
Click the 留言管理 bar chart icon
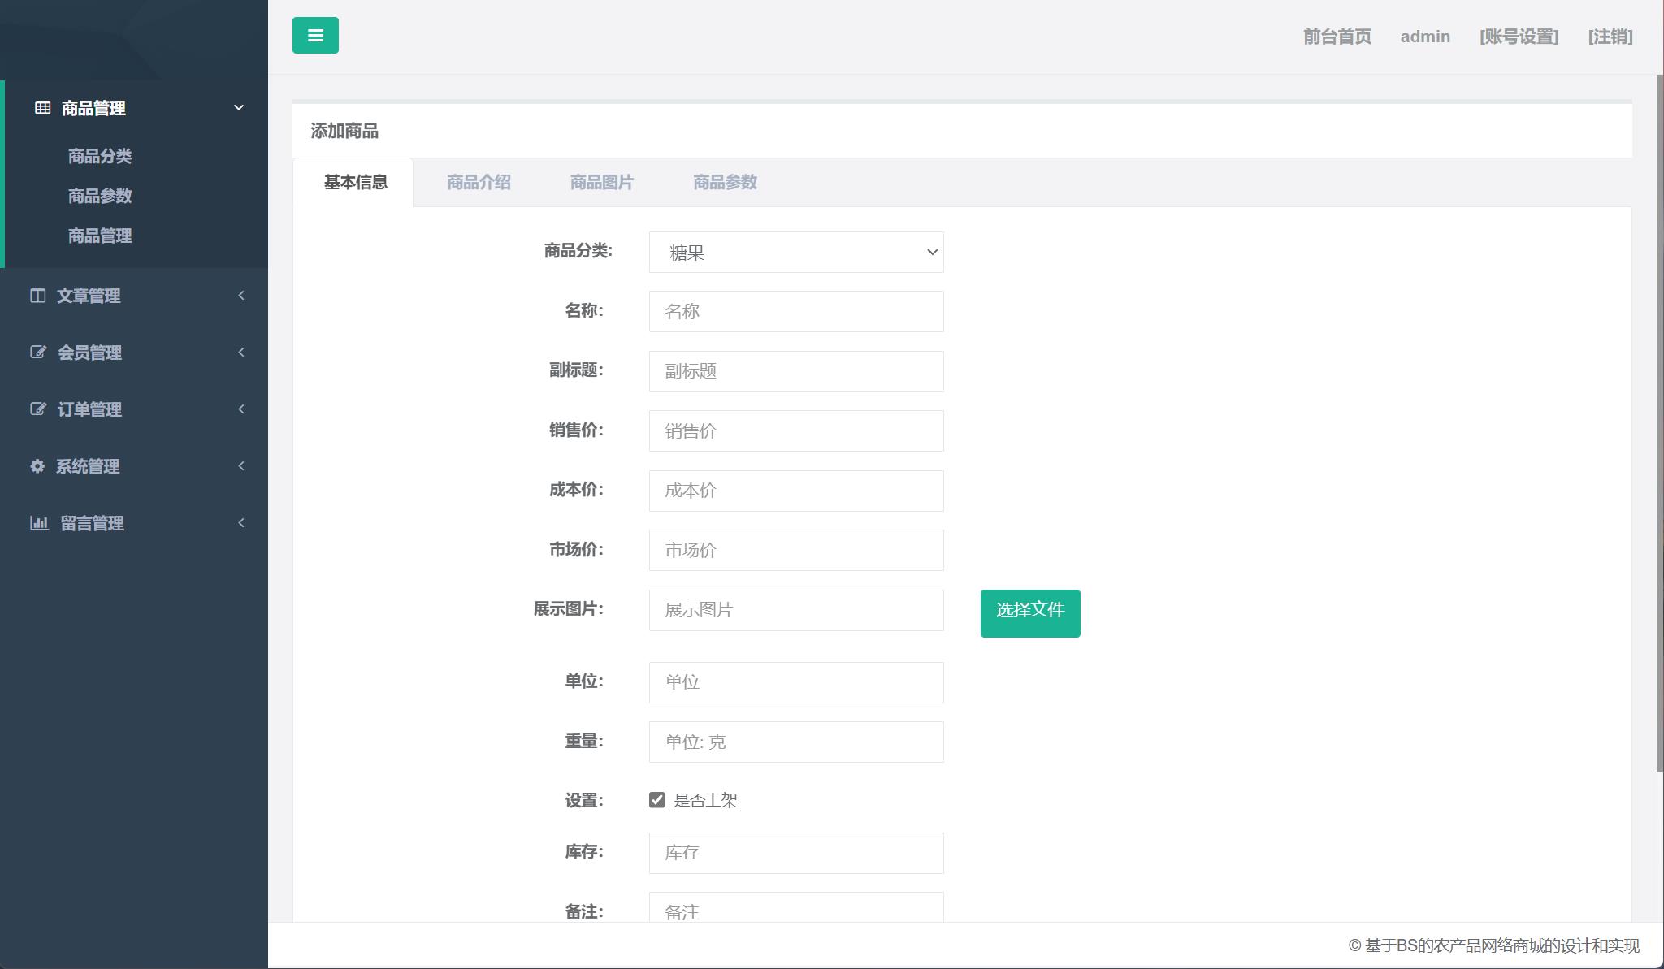tap(40, 523)
